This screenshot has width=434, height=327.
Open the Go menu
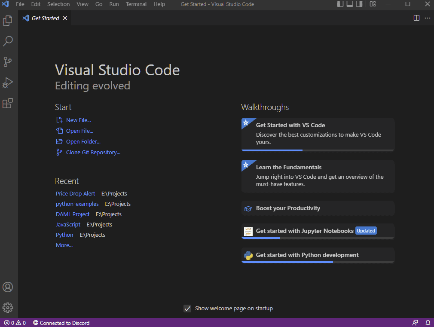(x=99, y=4)
